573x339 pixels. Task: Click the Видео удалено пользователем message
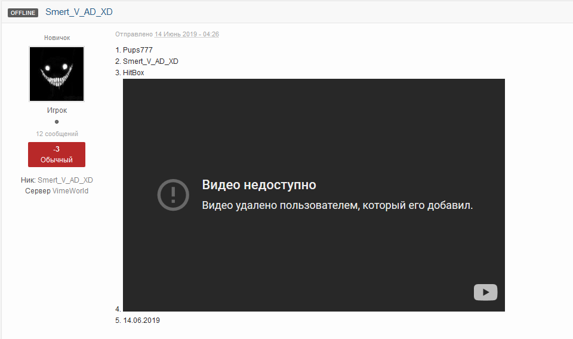click(337, 205)
